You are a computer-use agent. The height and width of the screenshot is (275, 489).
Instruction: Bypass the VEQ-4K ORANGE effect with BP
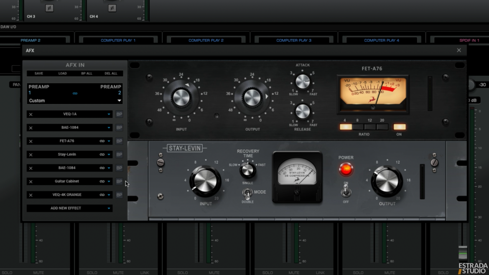119,195
